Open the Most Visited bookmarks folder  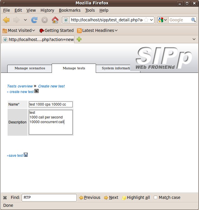coord(19,30)
